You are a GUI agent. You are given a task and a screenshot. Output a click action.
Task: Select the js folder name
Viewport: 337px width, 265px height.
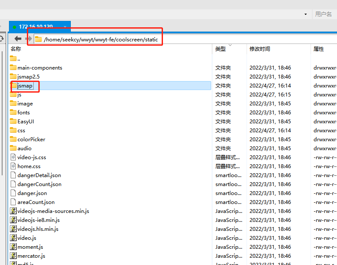point(19,95)
